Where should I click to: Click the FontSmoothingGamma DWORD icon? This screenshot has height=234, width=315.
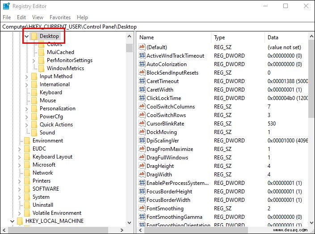point(142,217)
